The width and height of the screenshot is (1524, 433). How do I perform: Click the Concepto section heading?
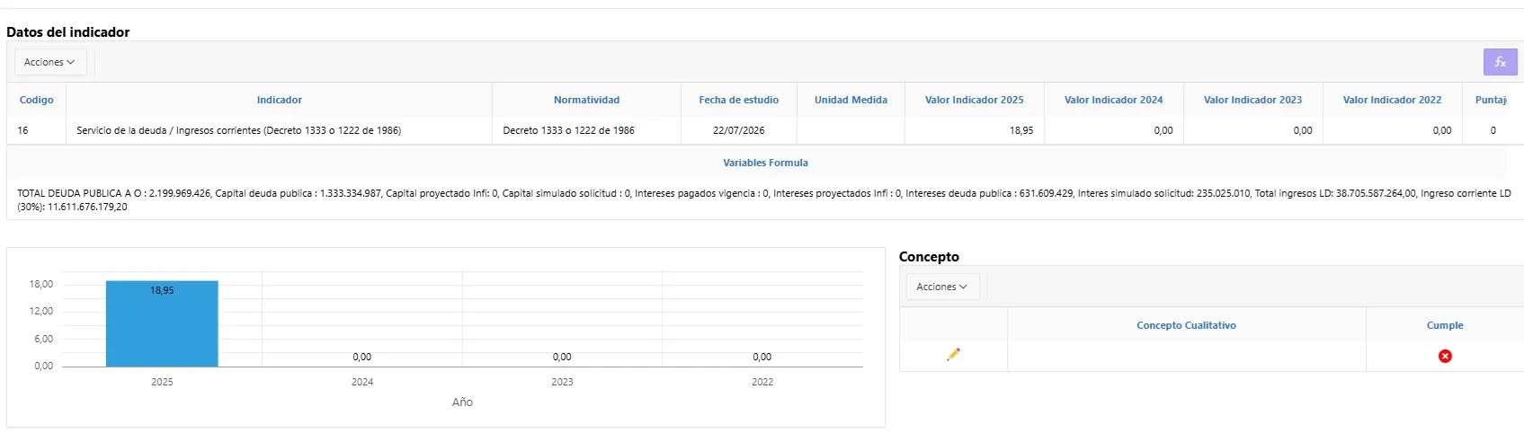coord(929,257)
